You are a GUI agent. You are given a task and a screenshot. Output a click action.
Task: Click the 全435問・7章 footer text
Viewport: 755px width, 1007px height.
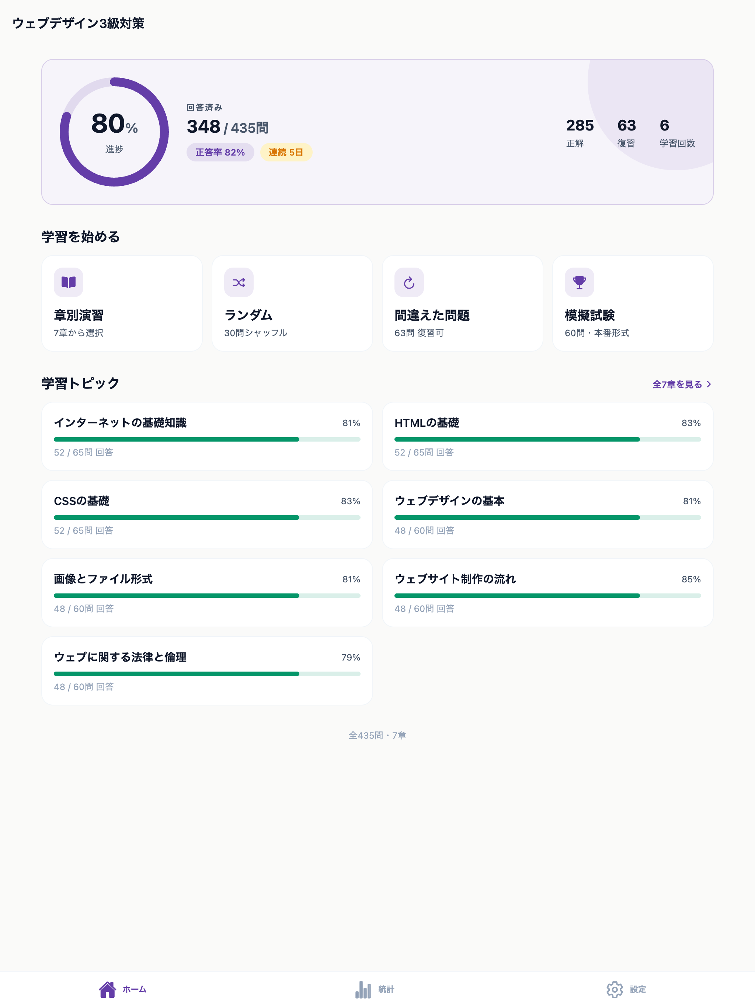377,735
